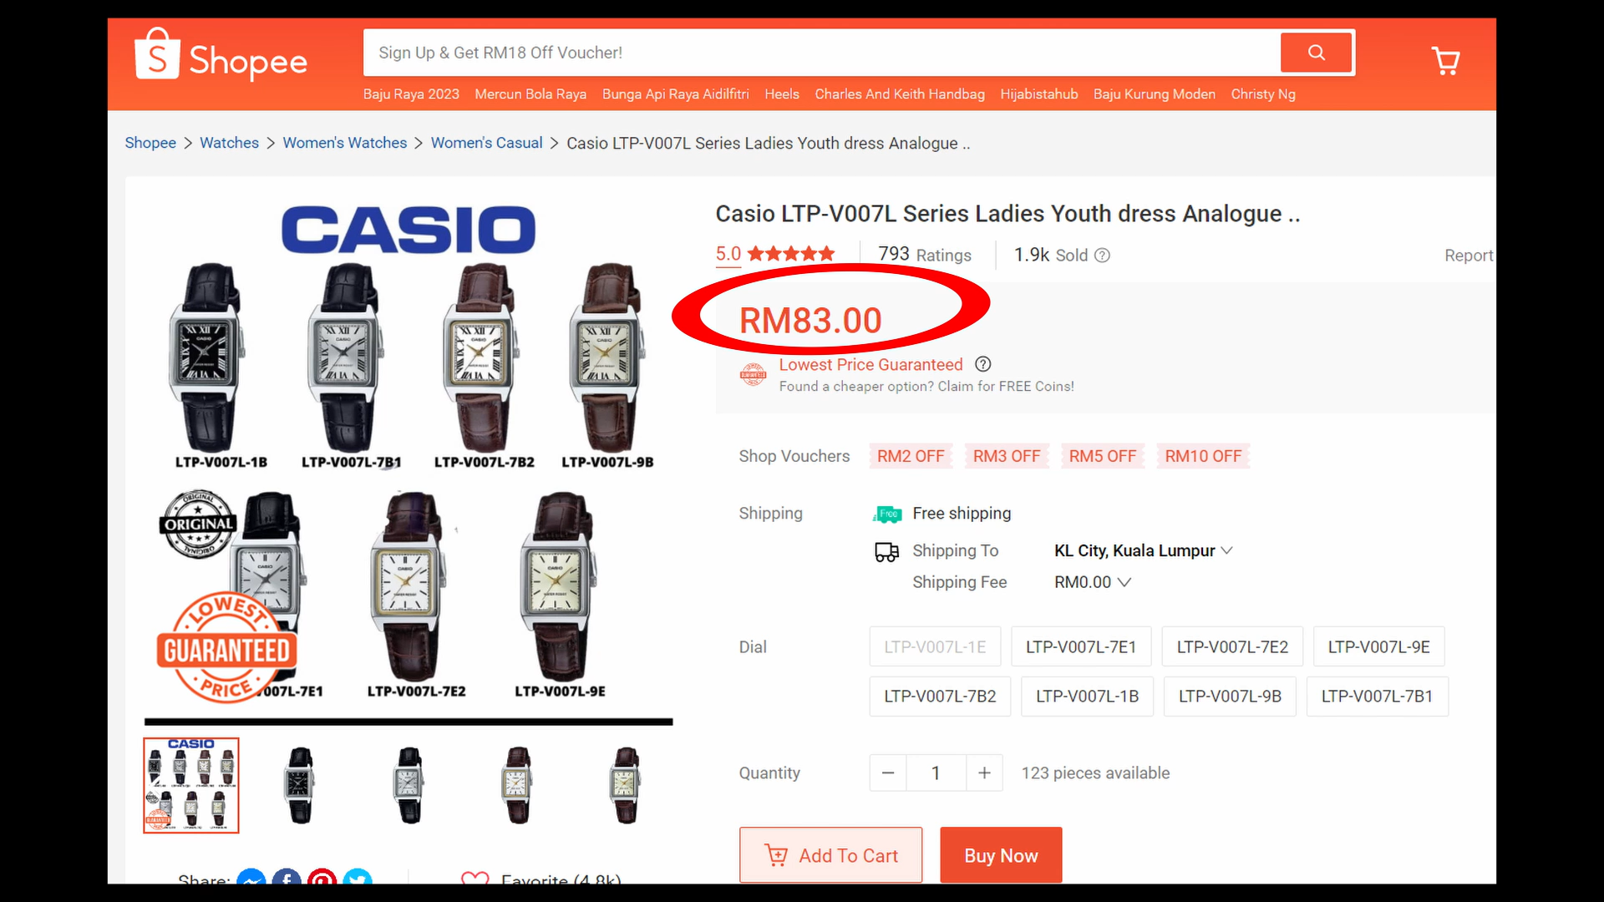The image size is (1604, 902).
Task: Open Women's Watches breadcrumb
Action: coord(344,143)
